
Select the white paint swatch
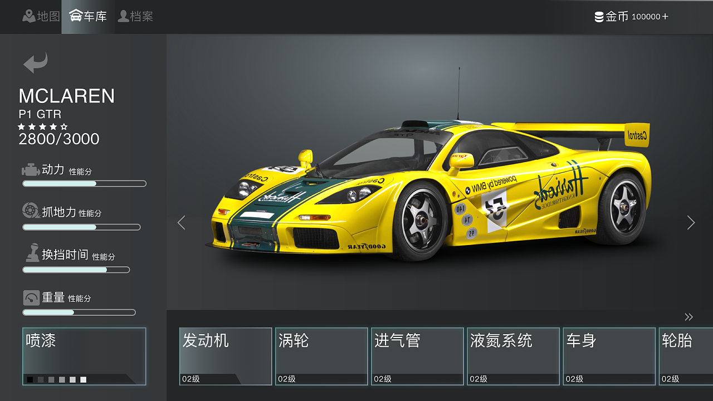pyautogui.click(x=84, y=380)
